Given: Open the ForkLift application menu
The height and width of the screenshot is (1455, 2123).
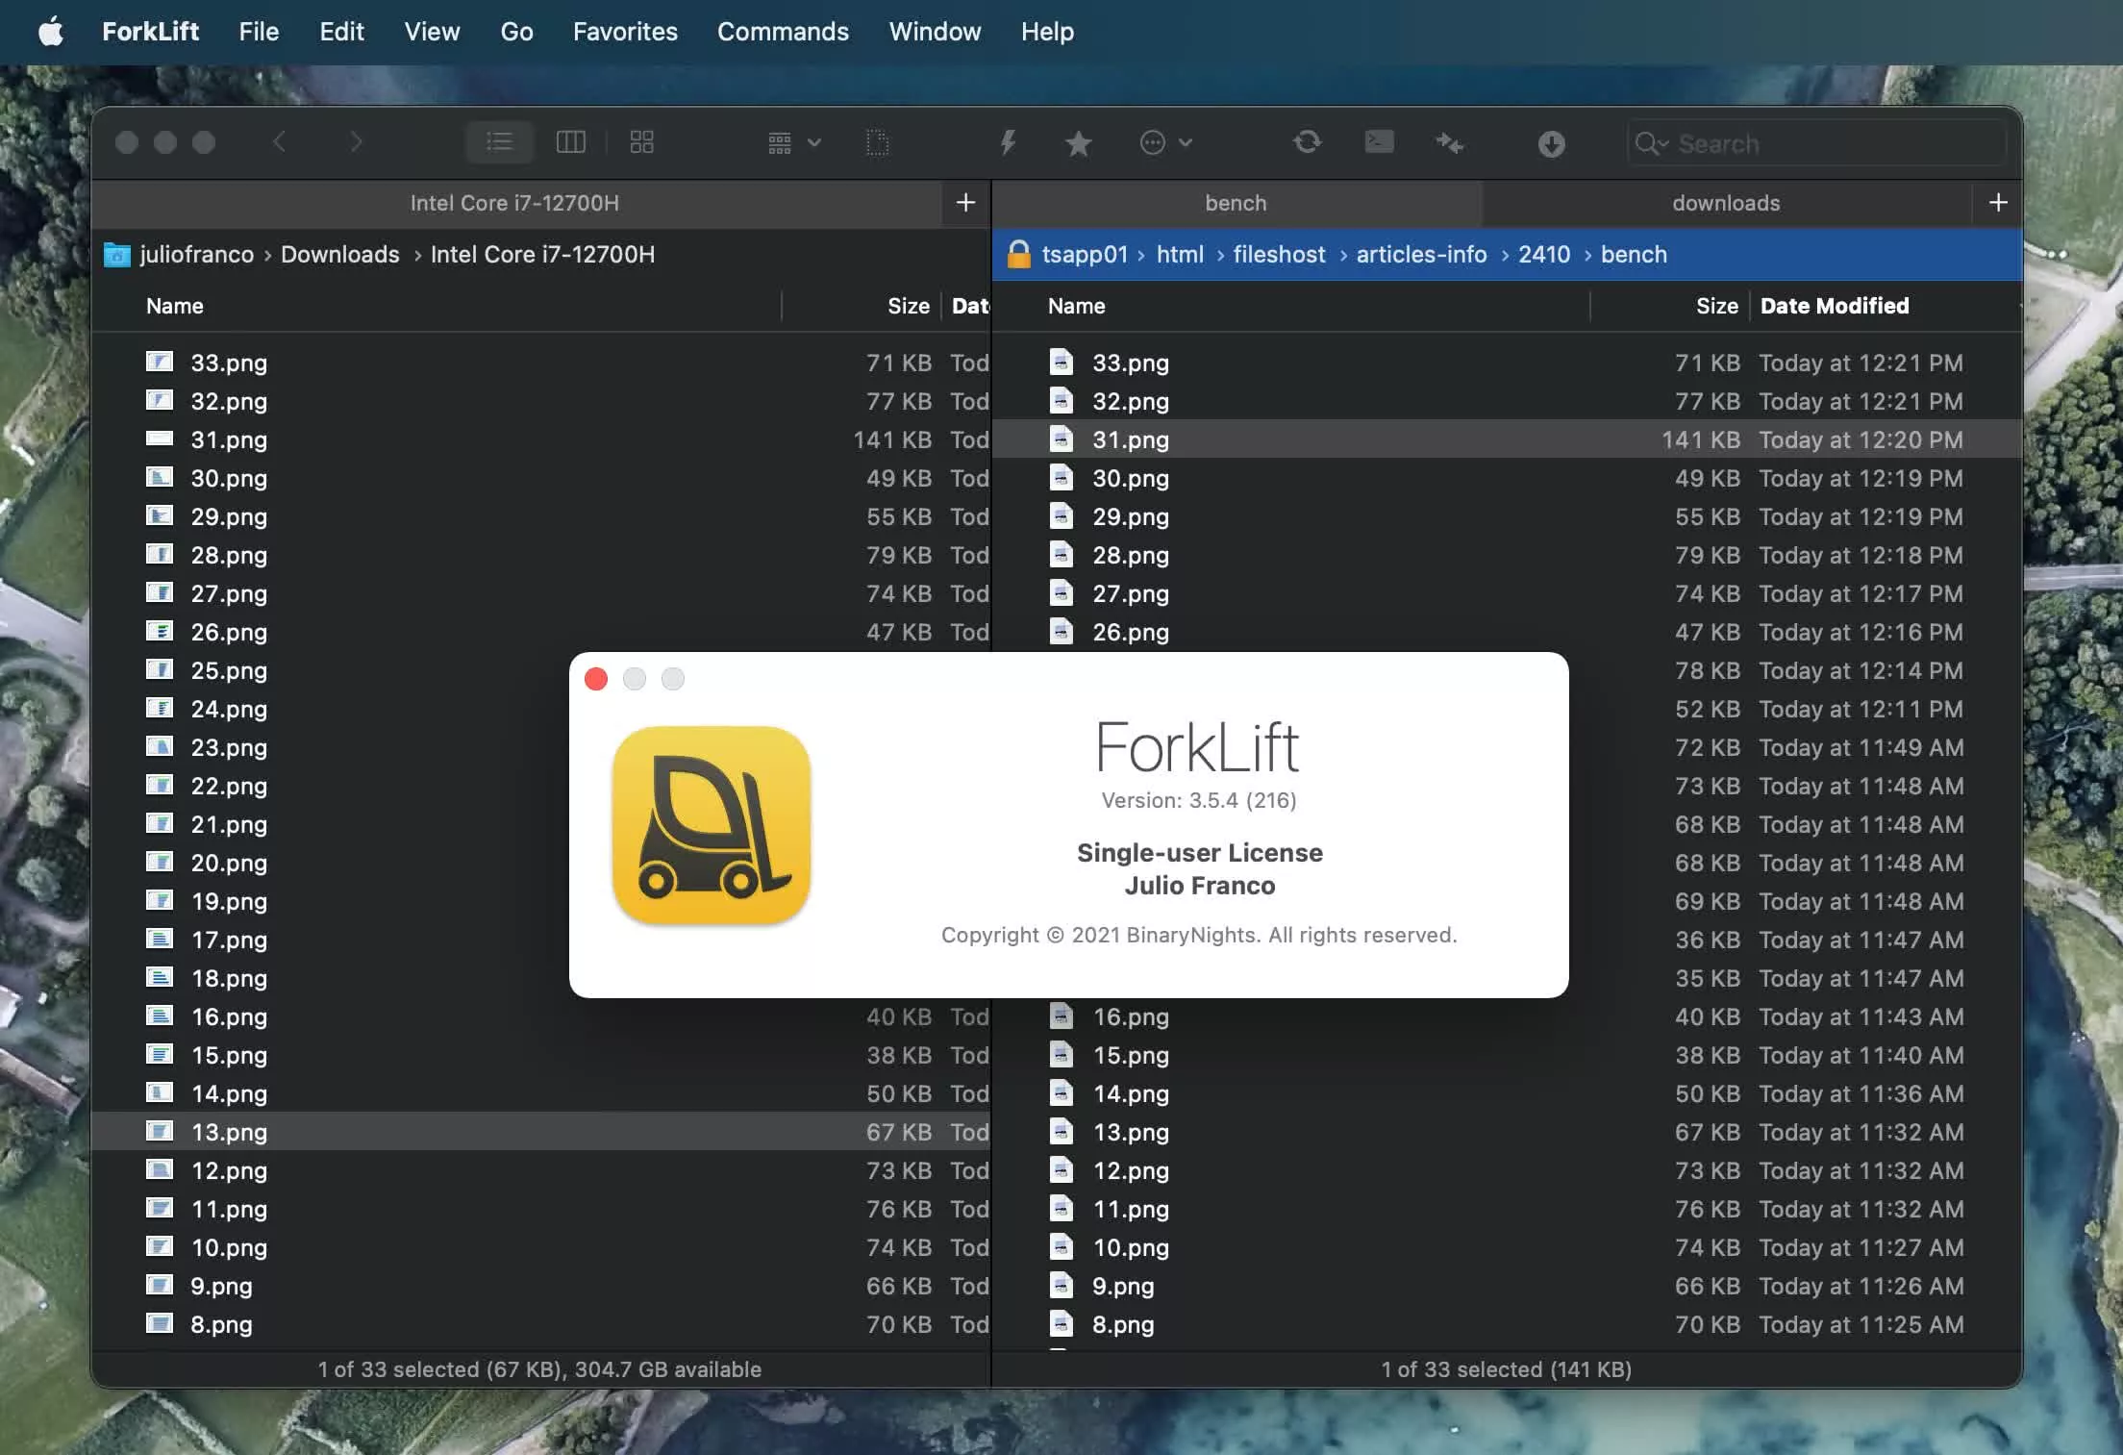Looking at the screenshot, I should tap(150, 32).
